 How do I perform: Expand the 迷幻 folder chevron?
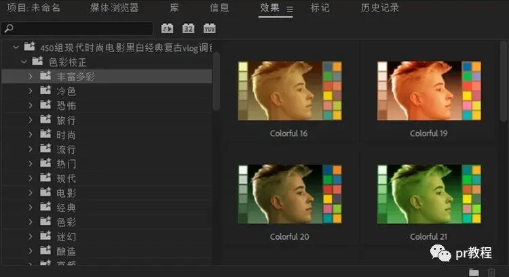(30, 236)
